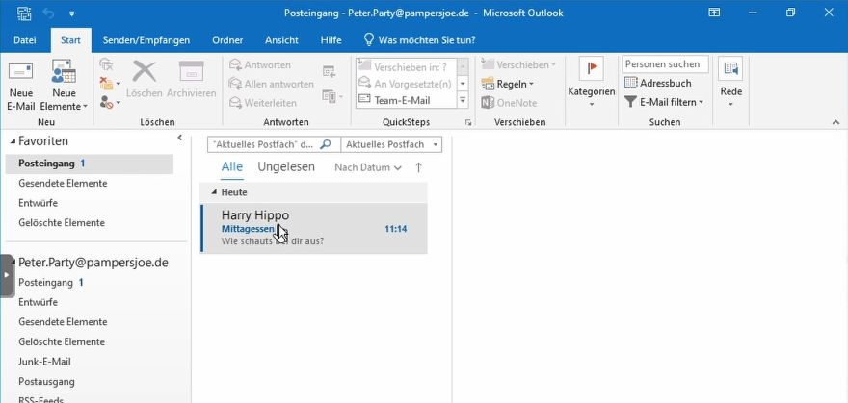Select the Team-E-Mail quick step
Viewport: 848px width, 403px height.
click(407, 100)
